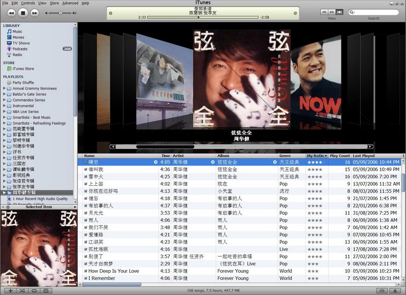The height and width of the screenshot is (295, 406).
Task: Click arrow next to 弦弦全全 album in selected row
Action: click(275, 162)
